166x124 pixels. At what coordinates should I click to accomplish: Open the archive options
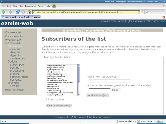(x=15, y=74)
